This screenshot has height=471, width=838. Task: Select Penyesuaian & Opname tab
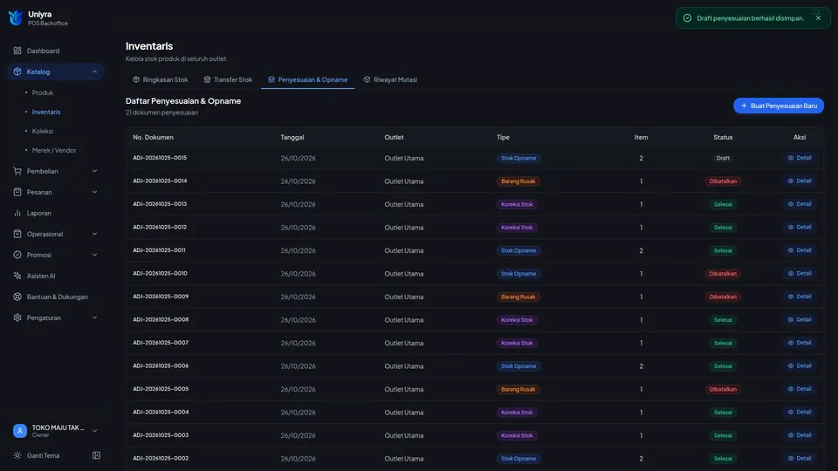(308, 79)
